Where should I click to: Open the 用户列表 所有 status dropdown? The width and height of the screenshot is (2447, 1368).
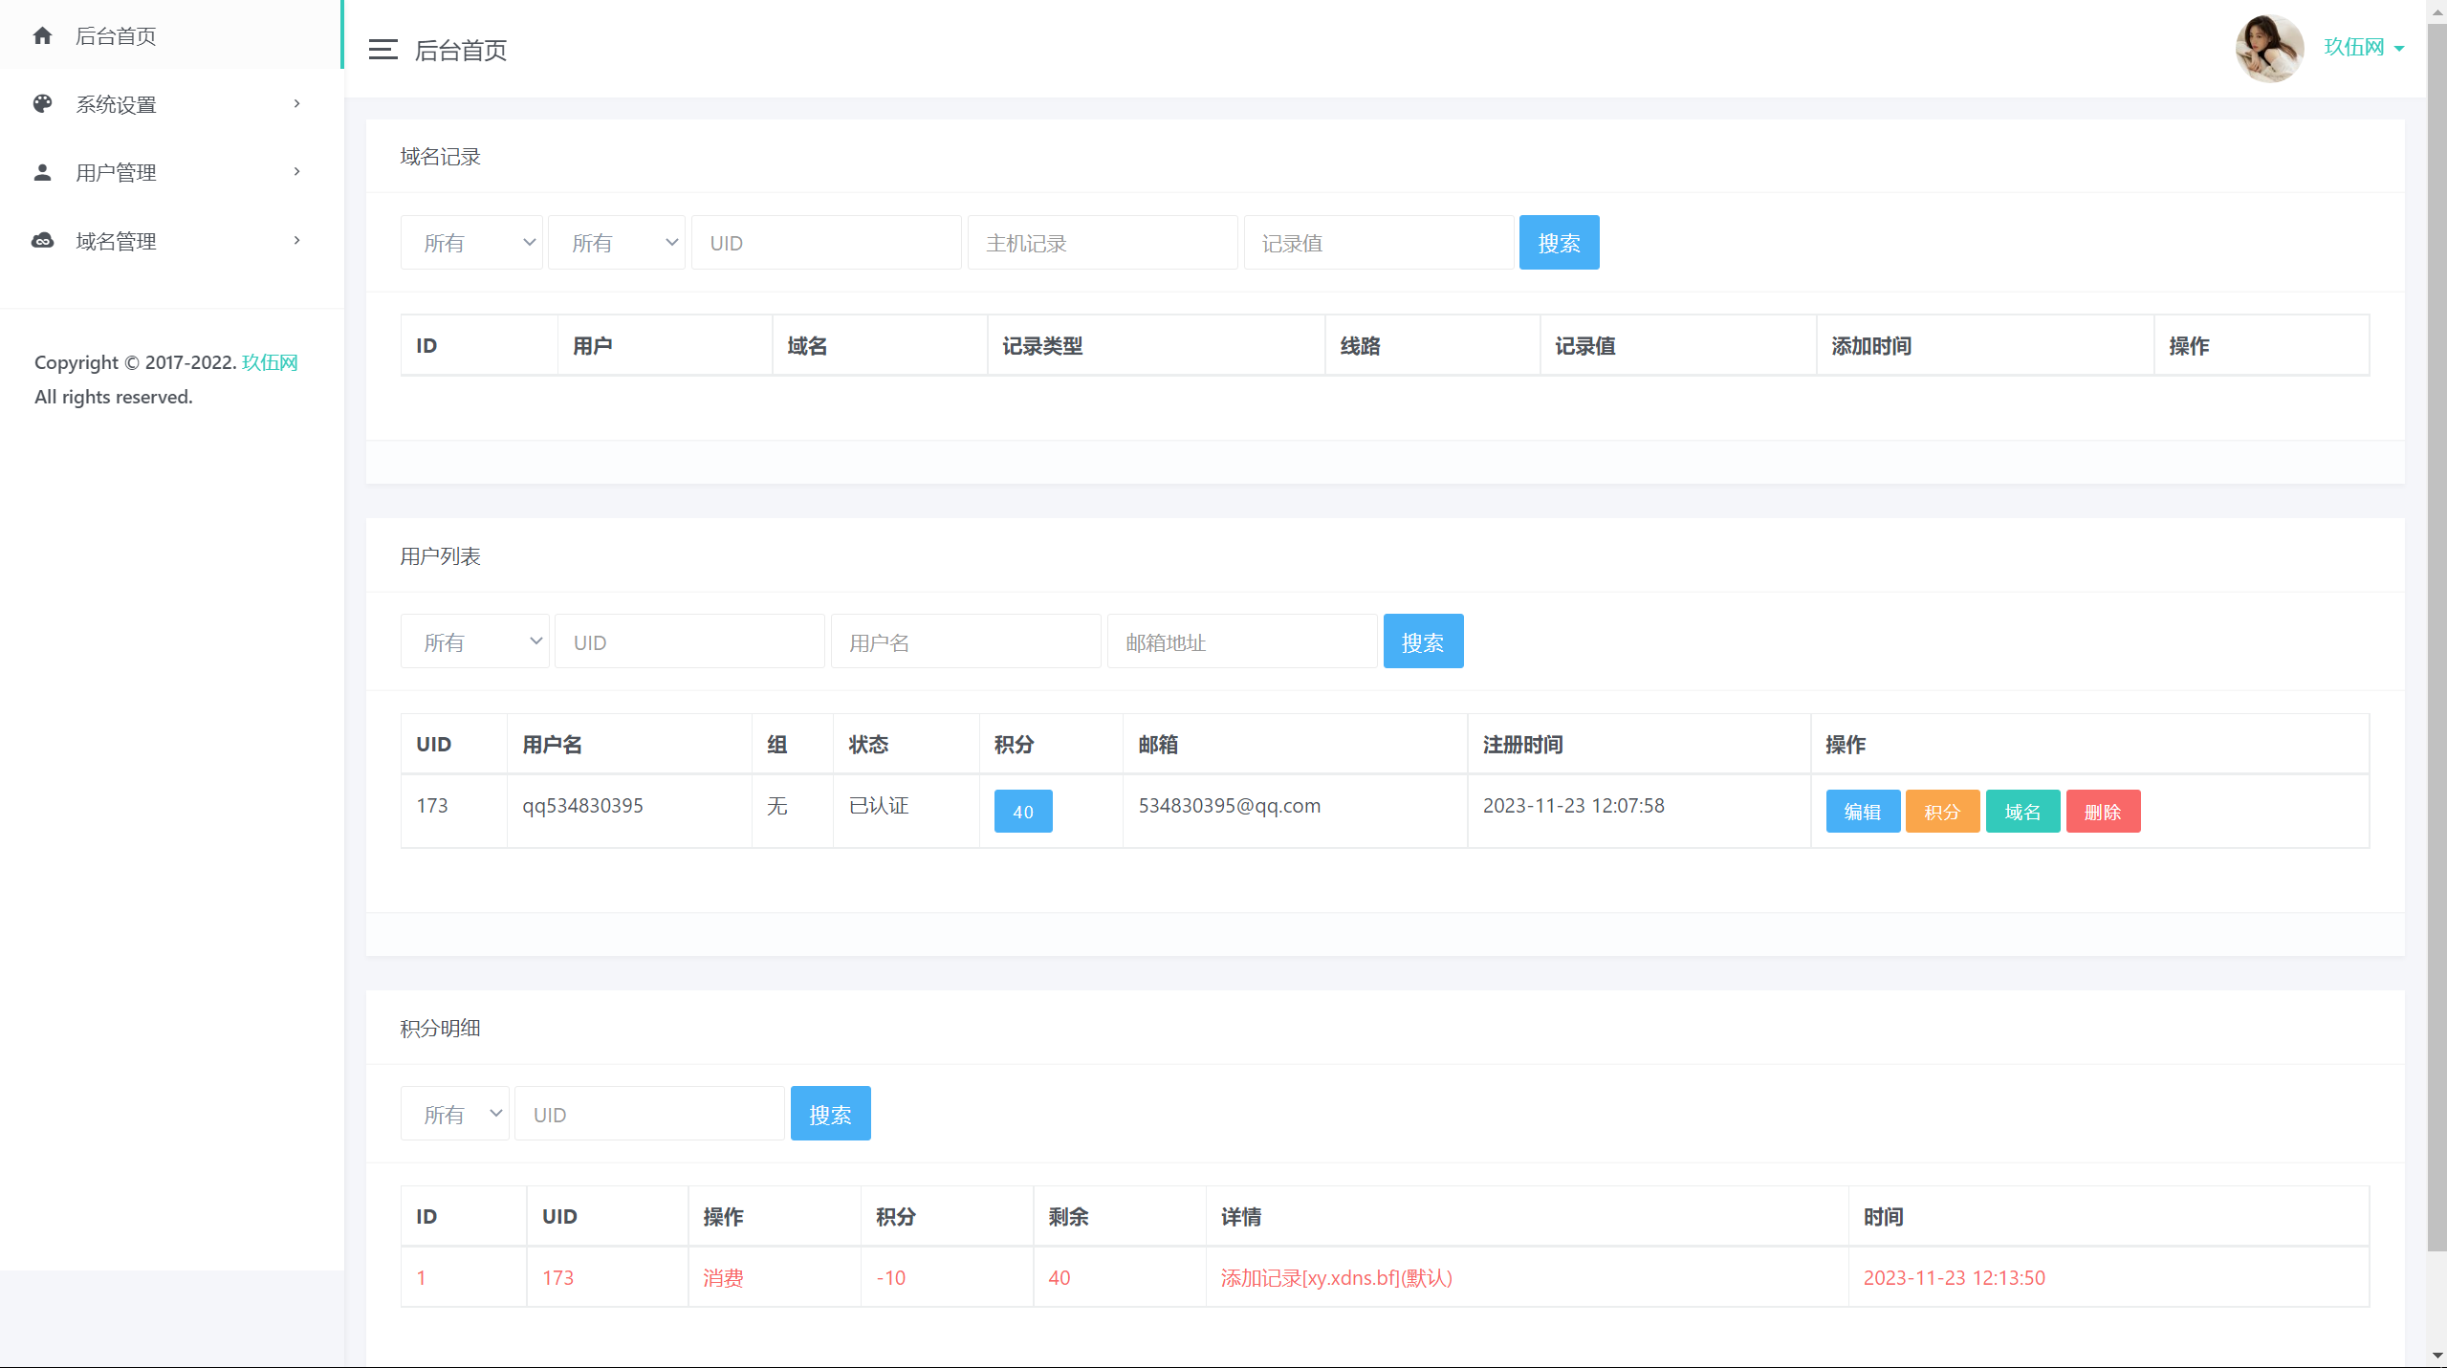pos(474,642)
